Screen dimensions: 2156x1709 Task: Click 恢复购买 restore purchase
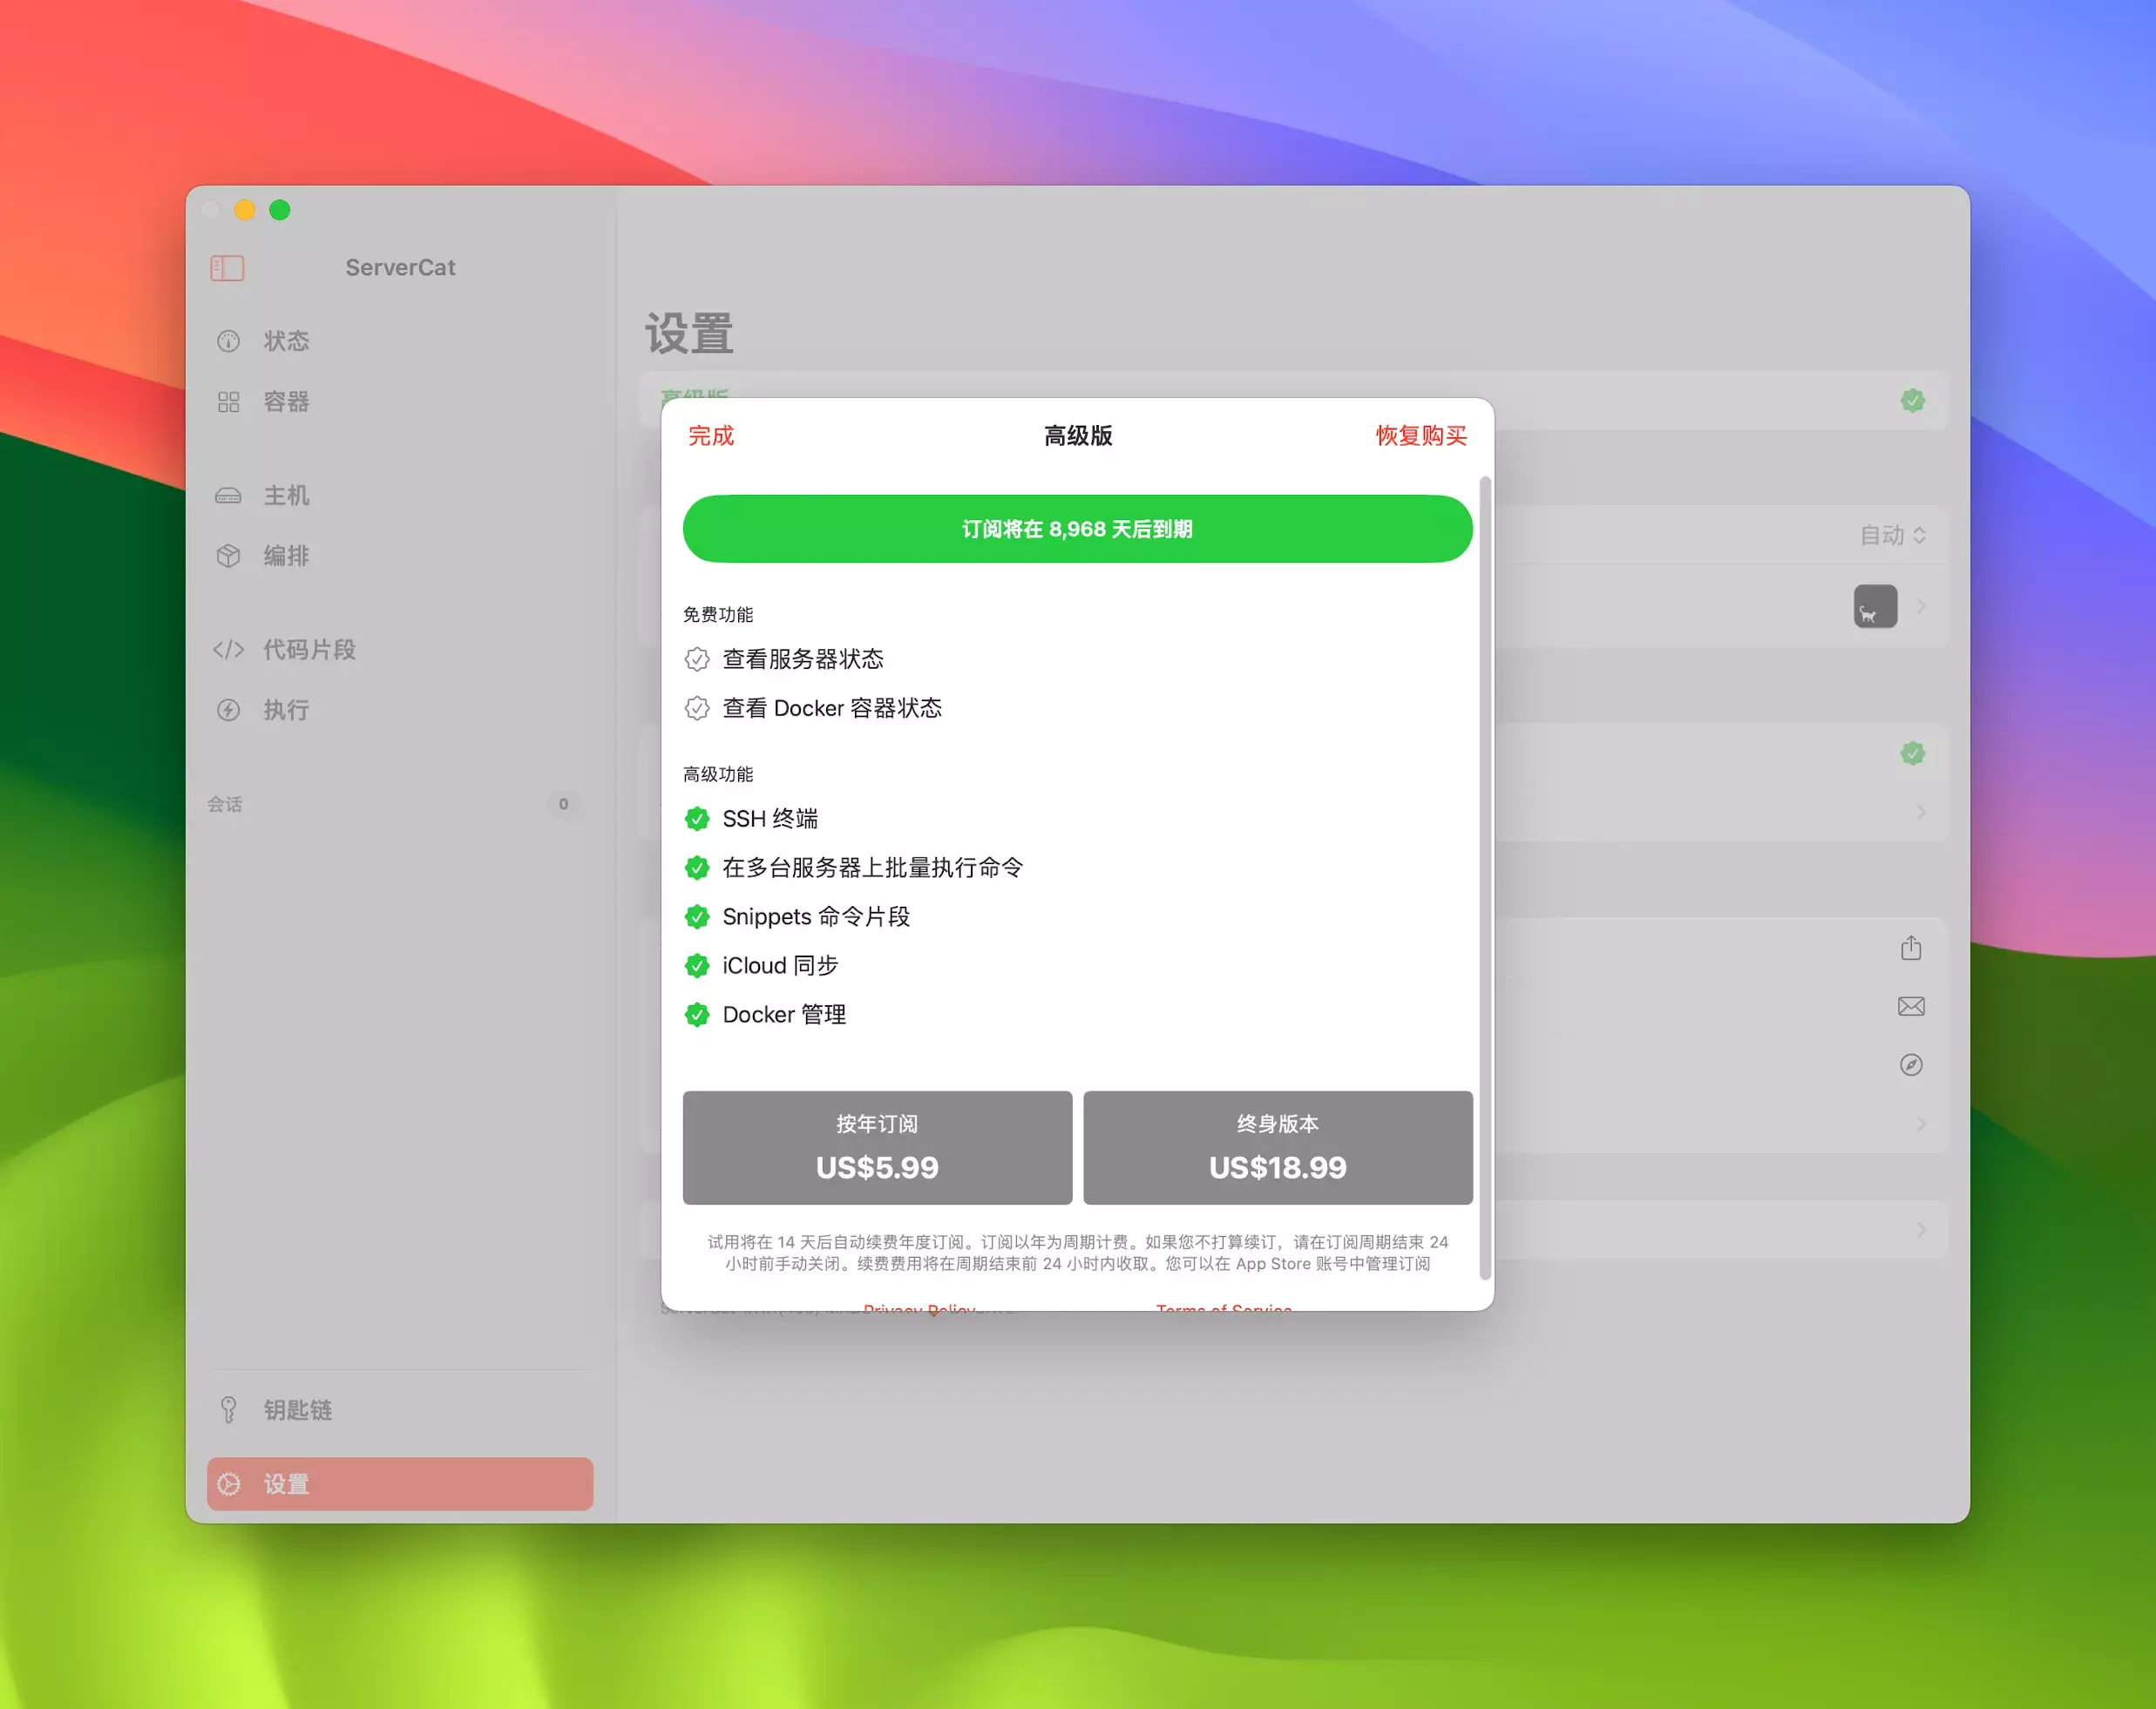click(1420, 436)
